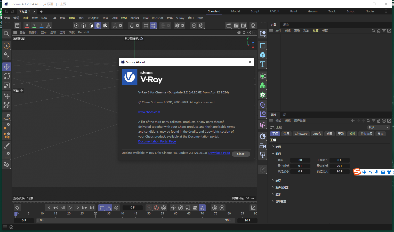394x232 pixels.
Task: Open the Render Settings icon
Action: click(243, 26)
